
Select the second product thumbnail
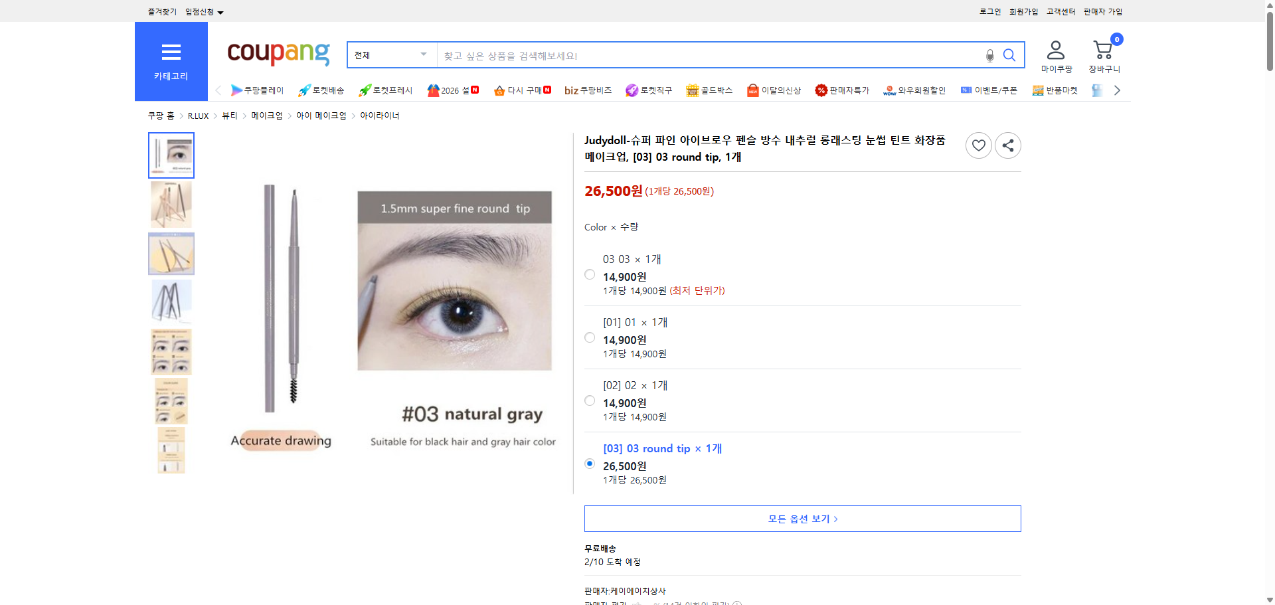171,204
